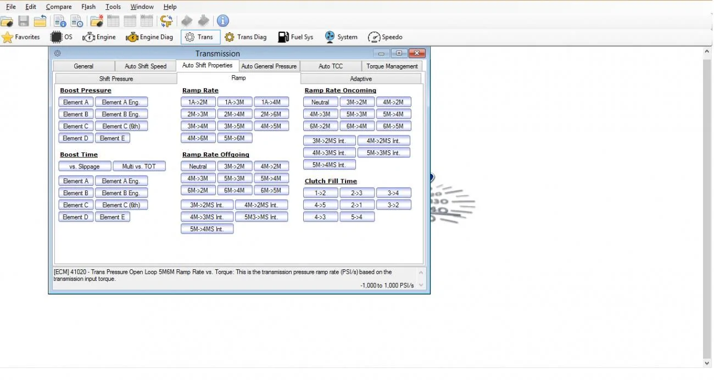The image size is (714, 380).
Task: Open Ramp Rate 2M->6M table
Action: (x=271, y=114)
